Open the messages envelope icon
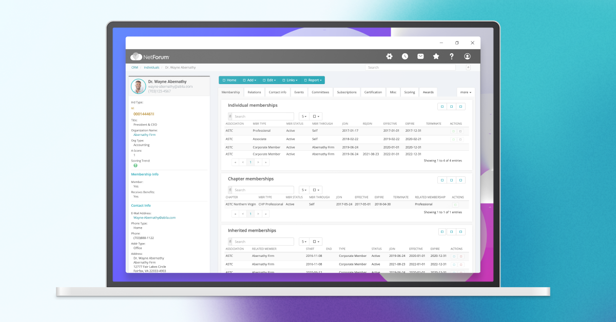 (x=420, y=56)
